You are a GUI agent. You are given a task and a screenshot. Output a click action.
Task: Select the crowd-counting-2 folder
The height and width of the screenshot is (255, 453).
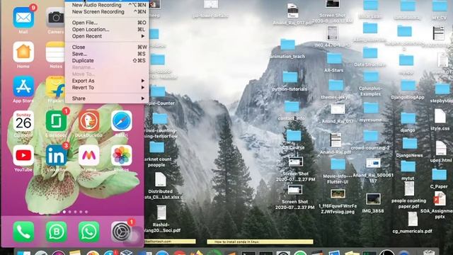(370, 136)
